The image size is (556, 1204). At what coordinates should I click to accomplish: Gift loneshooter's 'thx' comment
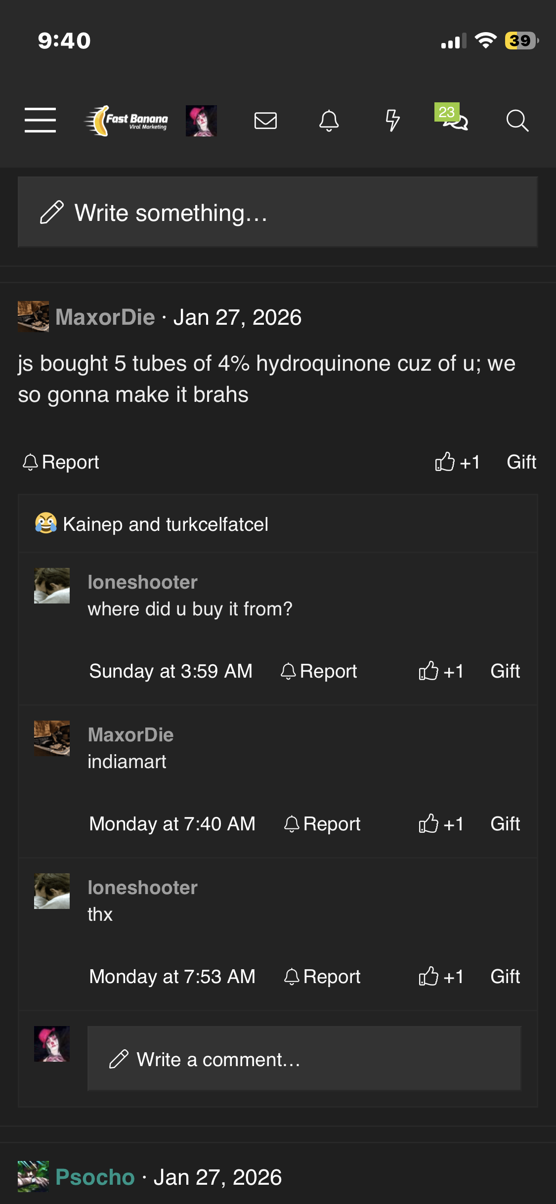tap(505, 977)
